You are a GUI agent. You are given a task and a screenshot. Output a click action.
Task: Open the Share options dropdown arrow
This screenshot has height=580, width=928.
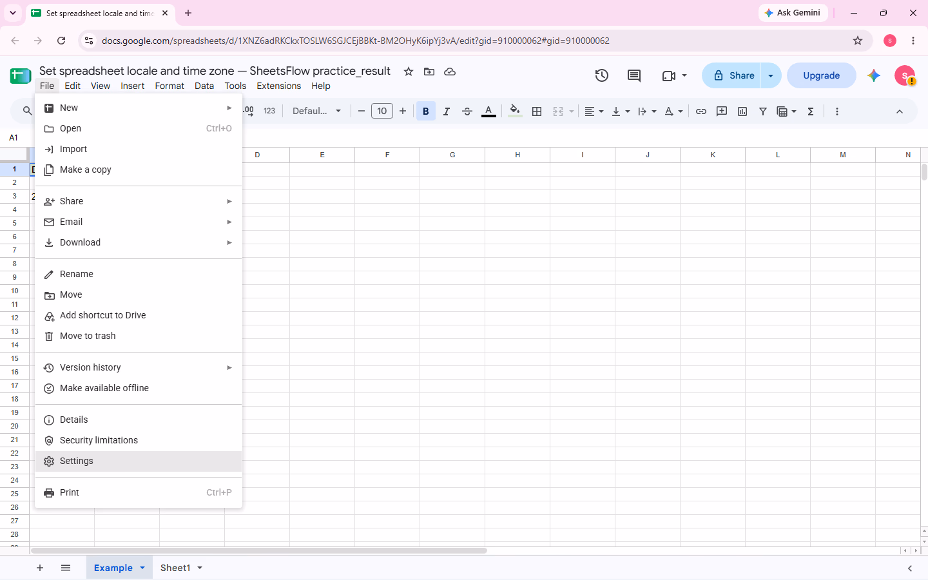pos(771,75)
